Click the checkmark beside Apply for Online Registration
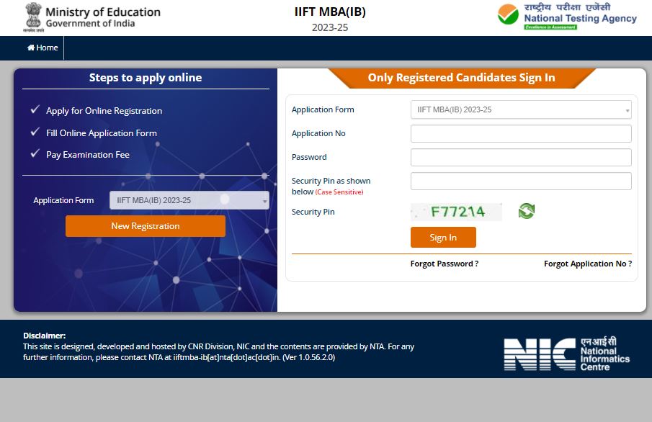 (x=35, y=110)
